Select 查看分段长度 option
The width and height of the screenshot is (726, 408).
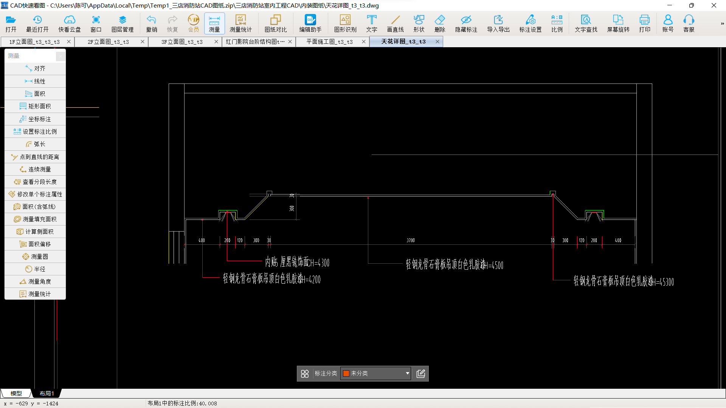tap(35, 182)
